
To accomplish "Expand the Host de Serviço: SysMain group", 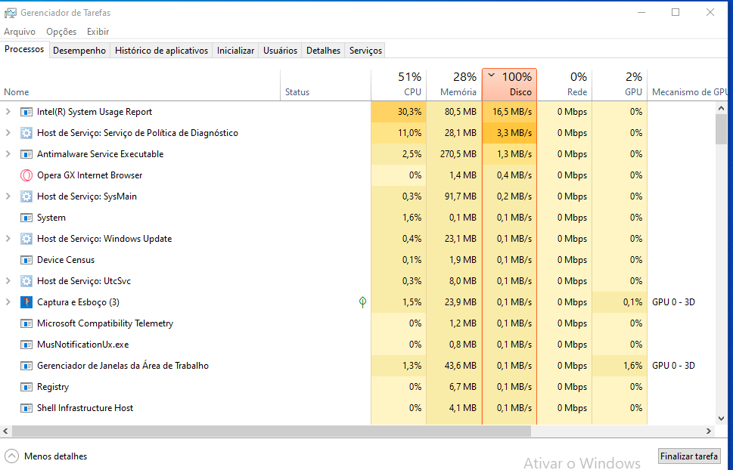I will [8, 196].
